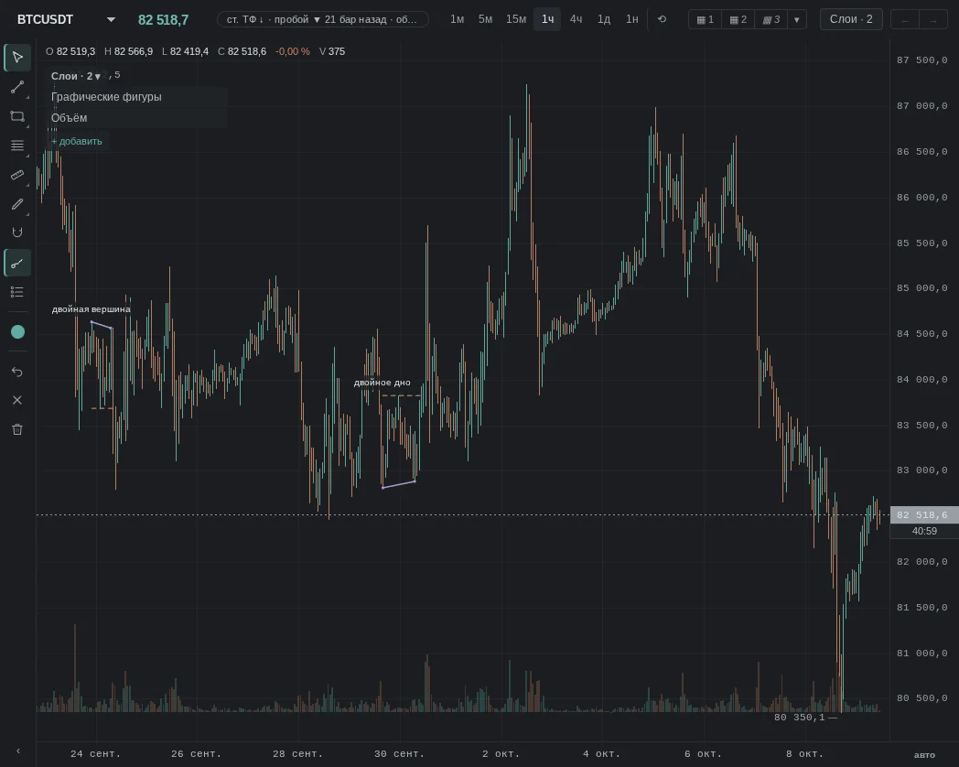This screenshot has width=959, height=767.
Task: Switch to the 4ч timeframe
Action: 576,19
